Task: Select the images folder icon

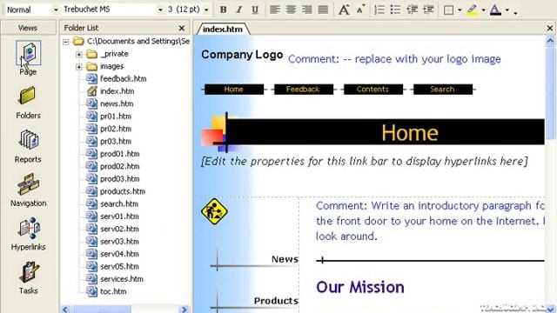Action: tap(91, 66)
